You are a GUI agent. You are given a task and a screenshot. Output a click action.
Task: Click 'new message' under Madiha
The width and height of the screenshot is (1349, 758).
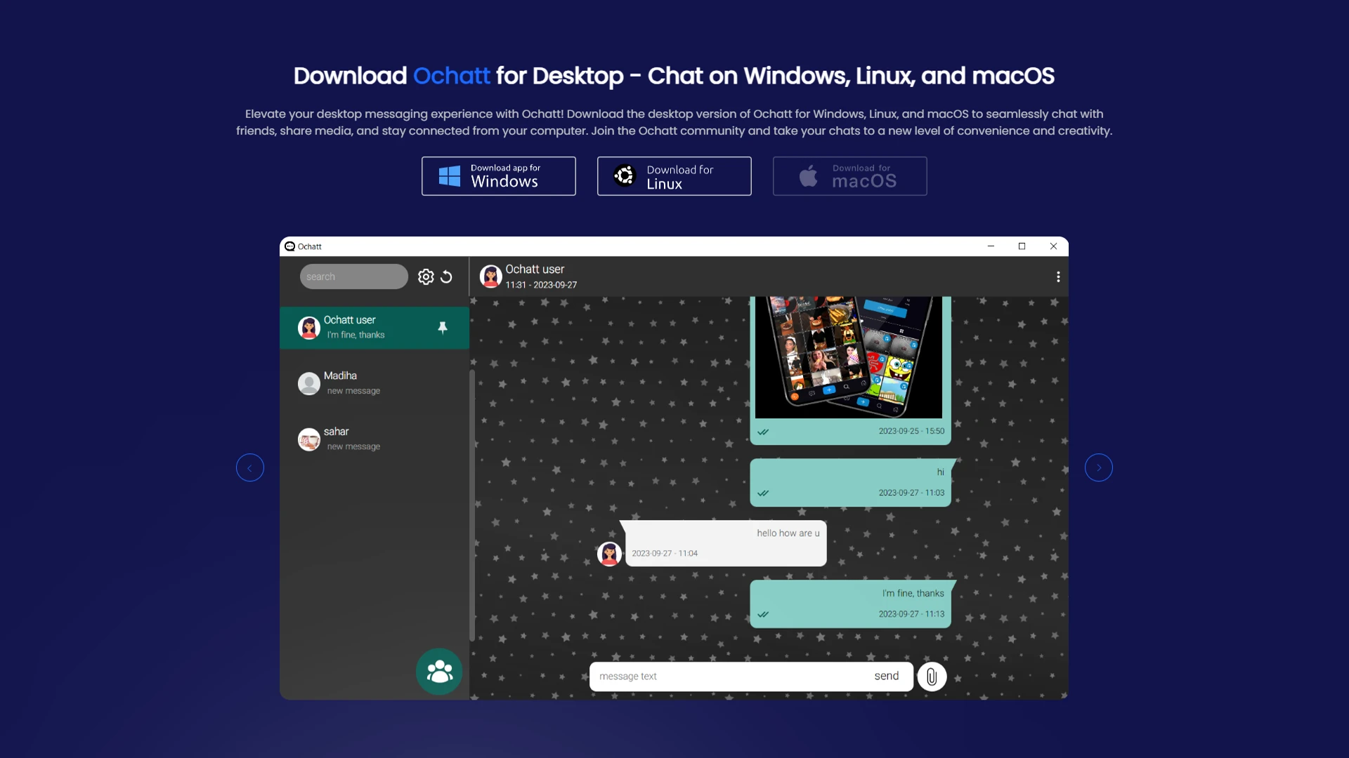click(353, 391)
